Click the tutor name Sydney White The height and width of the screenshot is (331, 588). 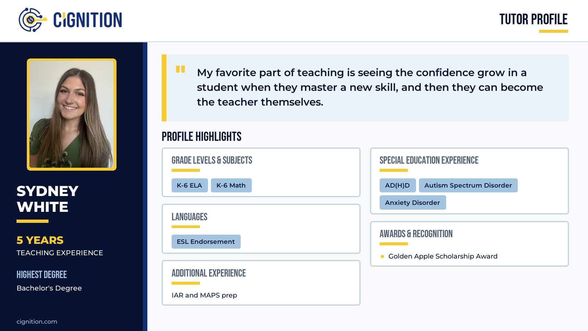click(x=47, y=199)
